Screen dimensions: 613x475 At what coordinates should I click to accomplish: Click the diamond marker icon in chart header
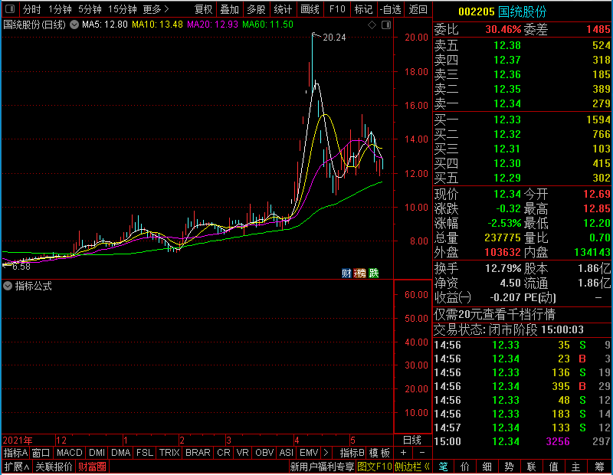coord(372,25)
